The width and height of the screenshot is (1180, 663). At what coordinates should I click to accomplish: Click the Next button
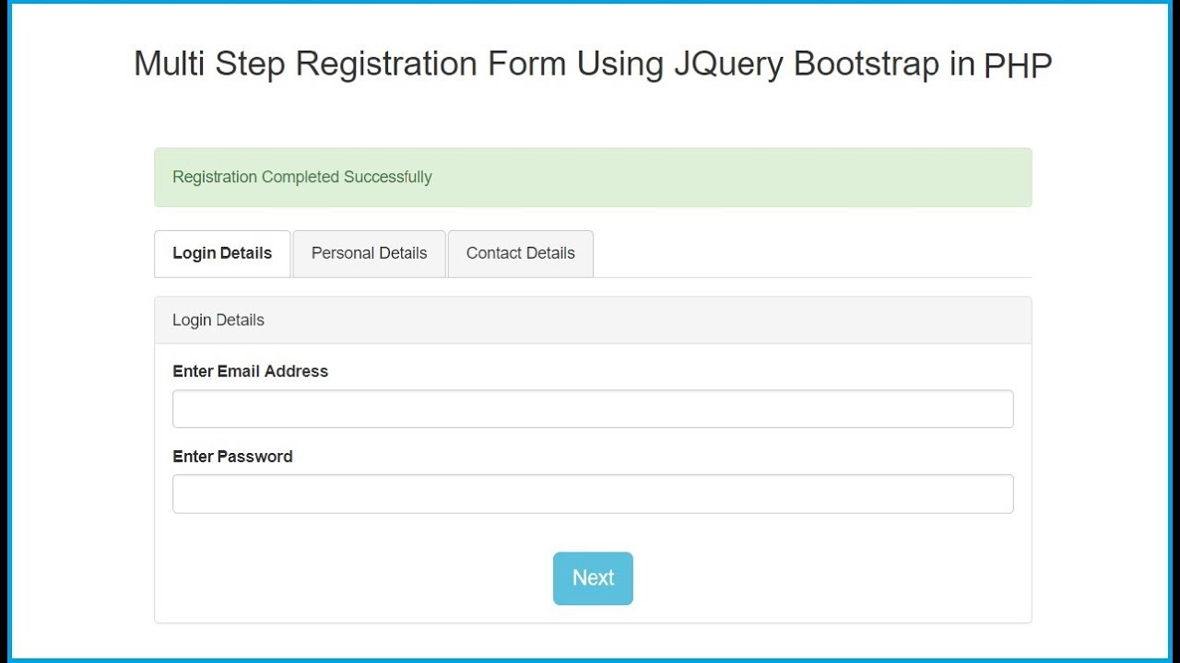click(593, 578)
